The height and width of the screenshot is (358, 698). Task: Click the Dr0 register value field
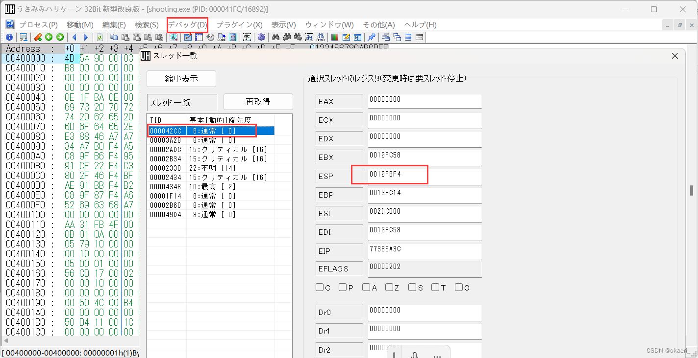(424, 312)
